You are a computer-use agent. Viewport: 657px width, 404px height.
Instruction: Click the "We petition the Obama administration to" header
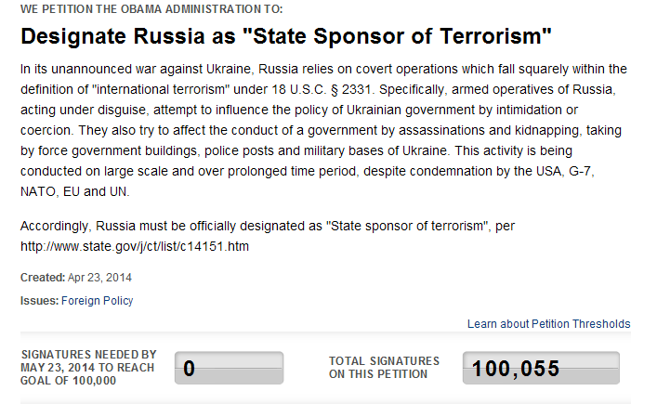[x=151, y=9]
